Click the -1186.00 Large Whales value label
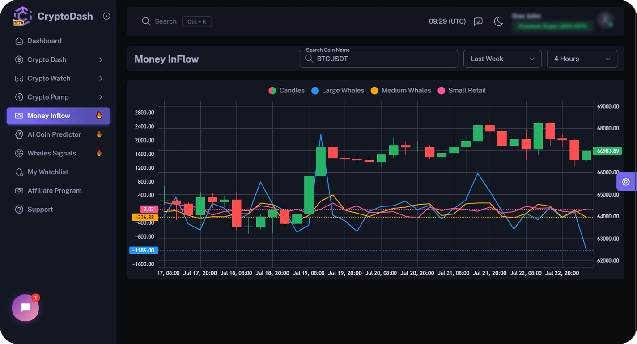The width and height of the screenshot is (637, 344). pyautogui.click(x=144, y=250)
